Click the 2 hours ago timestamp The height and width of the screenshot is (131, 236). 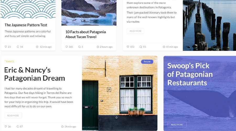106,47
